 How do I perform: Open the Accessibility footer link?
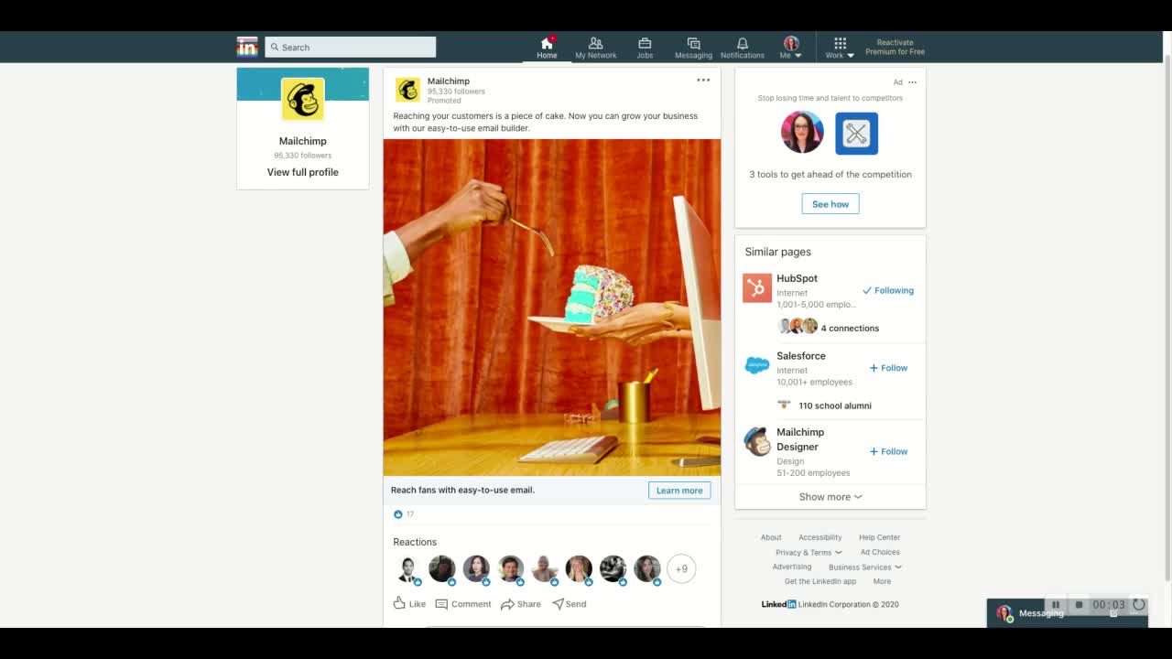point(820,537)
